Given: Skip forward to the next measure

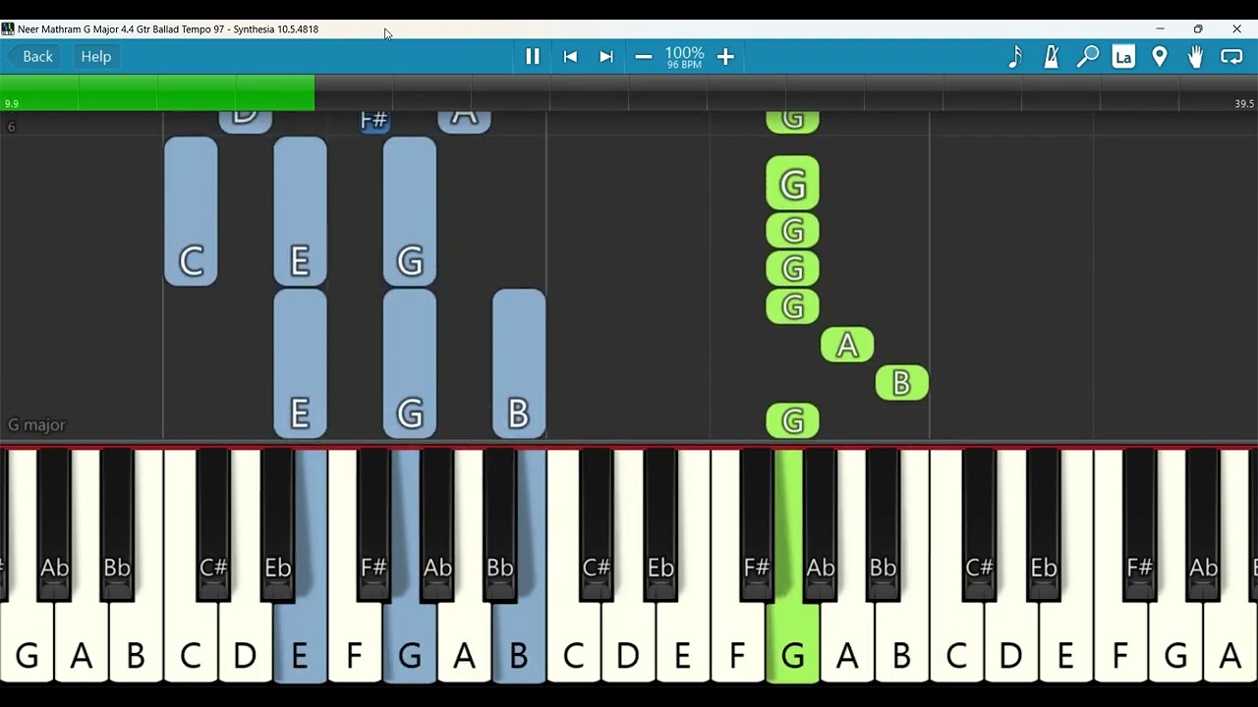Looking at the screenshot, I should (x=606, y=57).
